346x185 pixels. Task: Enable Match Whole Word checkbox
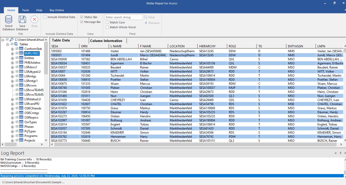107,27
